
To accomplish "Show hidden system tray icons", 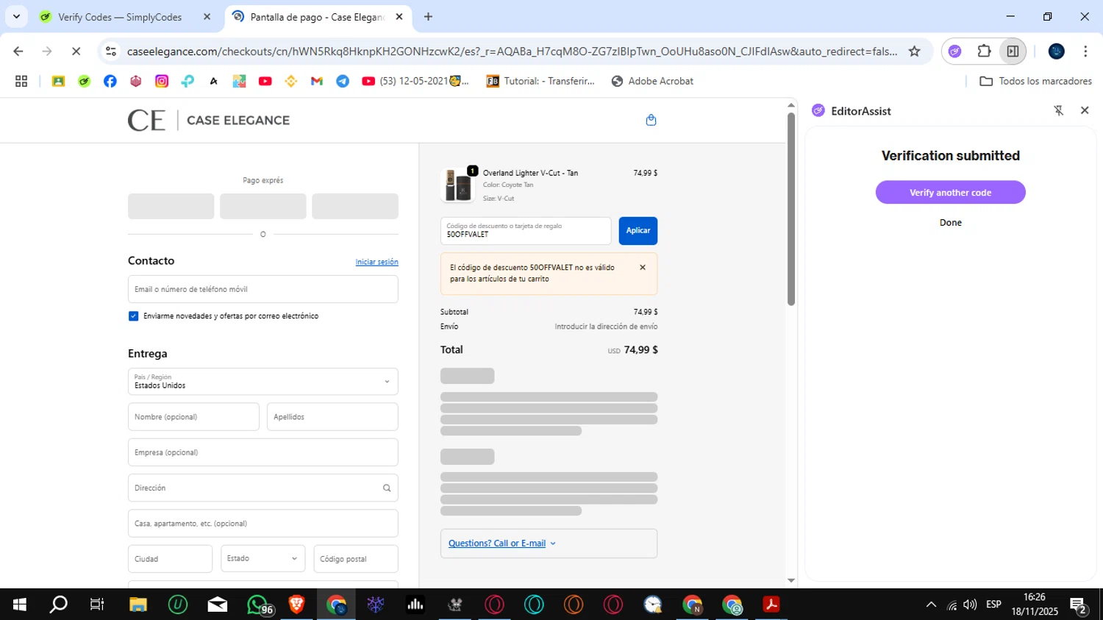I will click(x=931, y=605).
